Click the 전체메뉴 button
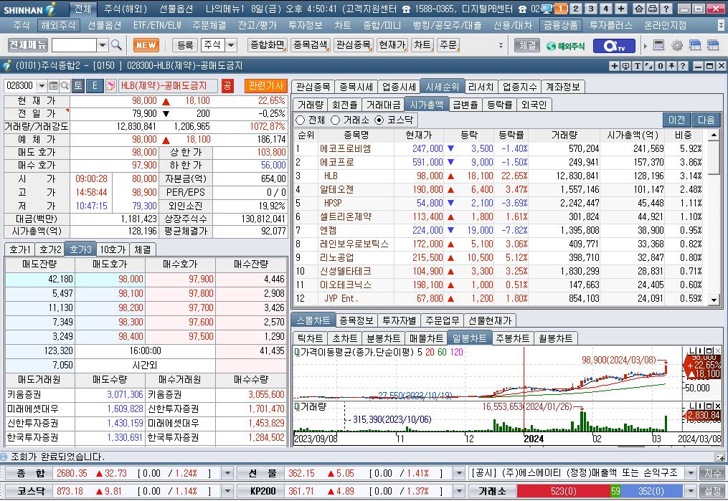 tap(28, 45)
